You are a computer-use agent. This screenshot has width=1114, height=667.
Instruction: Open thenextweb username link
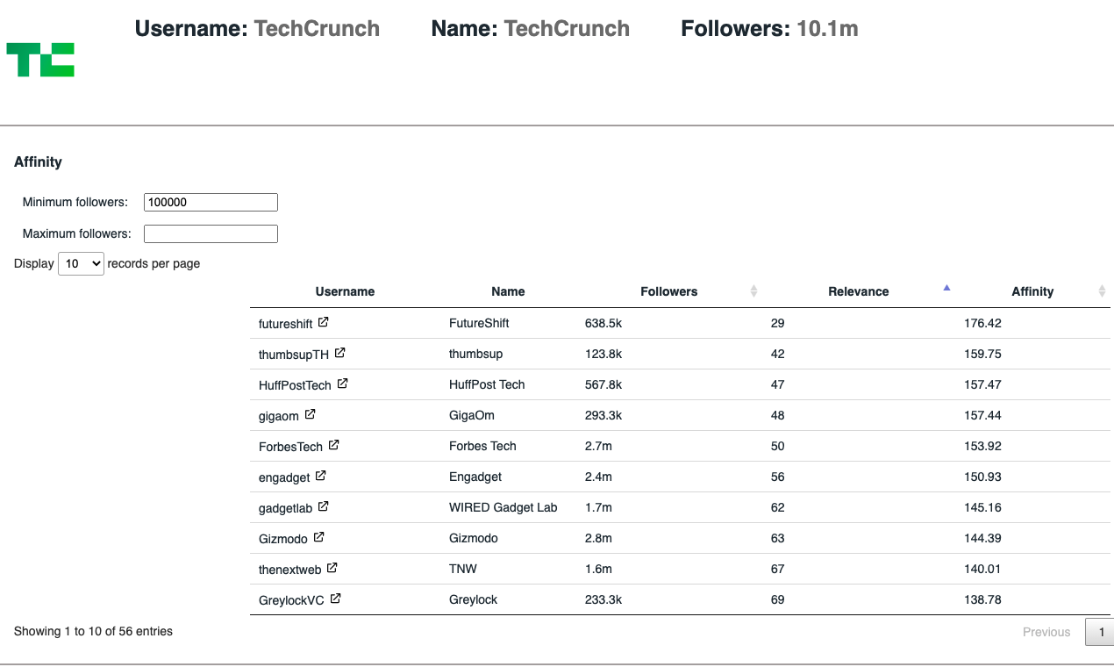pyautogui.click(x=290, y=570)
